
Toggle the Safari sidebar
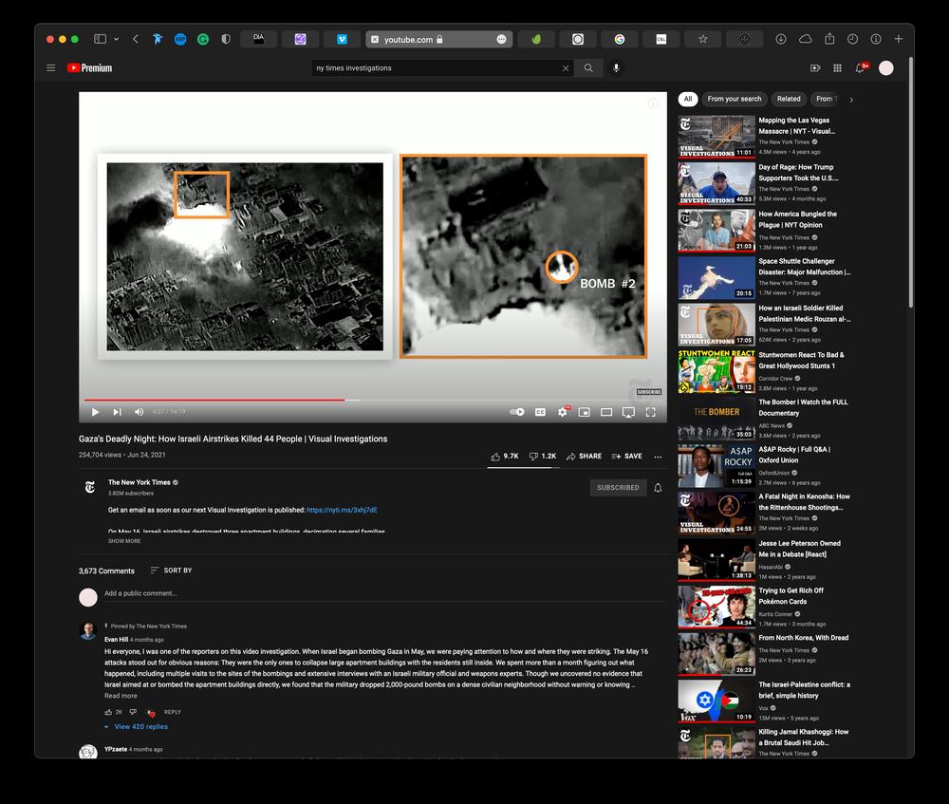click(100, 39)
